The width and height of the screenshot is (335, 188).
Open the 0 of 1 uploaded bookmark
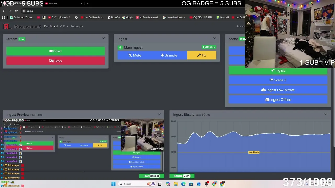[x=59, y=17]
